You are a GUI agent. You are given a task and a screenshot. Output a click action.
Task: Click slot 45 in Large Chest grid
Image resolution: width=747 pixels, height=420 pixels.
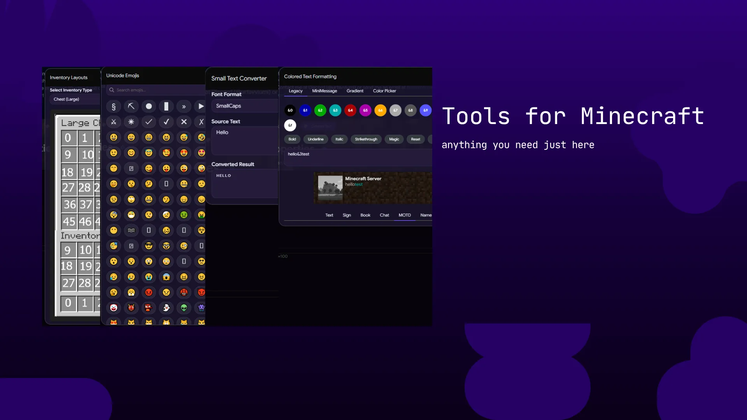coord(69,222)
